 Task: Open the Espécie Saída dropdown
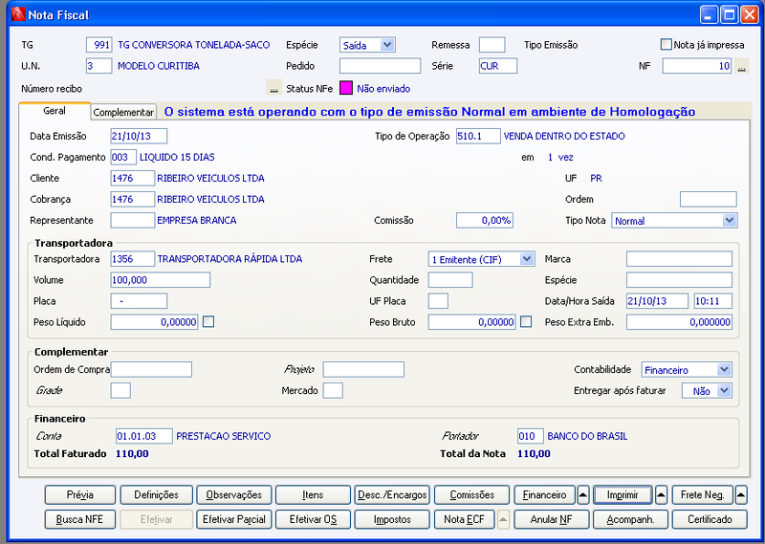click(387, 45)
